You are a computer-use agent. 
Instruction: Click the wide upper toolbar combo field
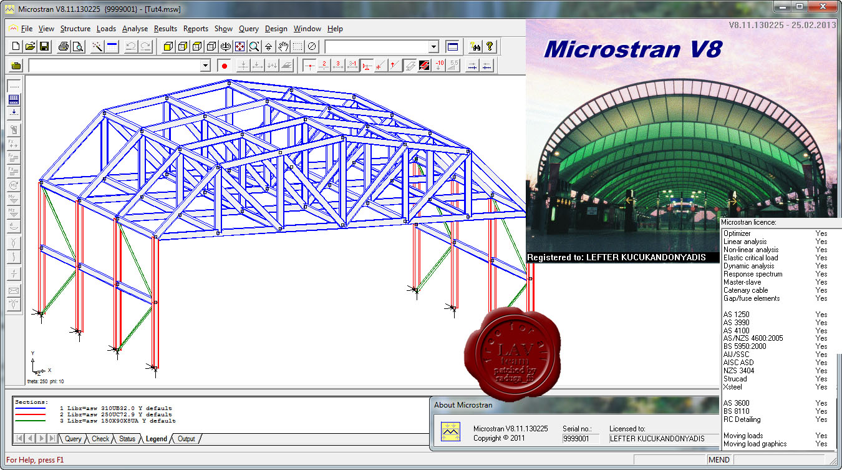(382, 47)
